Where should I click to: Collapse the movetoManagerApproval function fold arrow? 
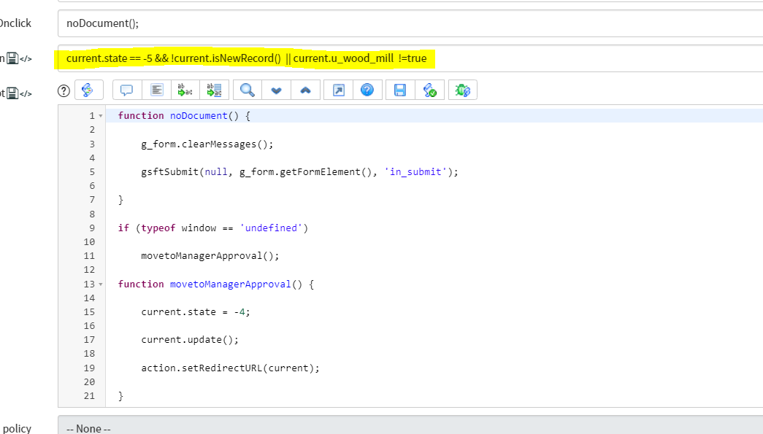point(101,284)
